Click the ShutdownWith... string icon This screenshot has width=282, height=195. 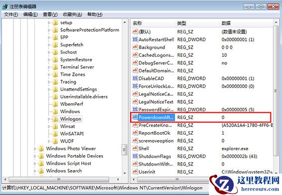point(135,164)
